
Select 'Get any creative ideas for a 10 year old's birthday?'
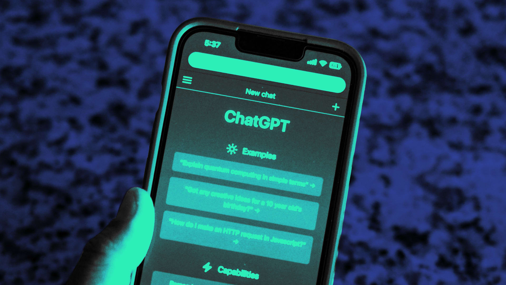click(250, 202)
